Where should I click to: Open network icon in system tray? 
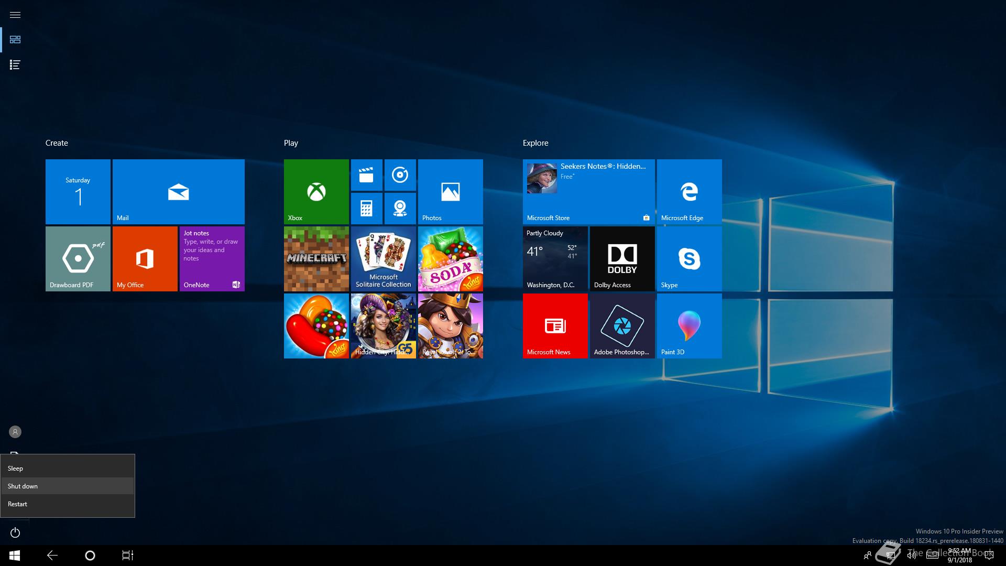tap(890, 556)
